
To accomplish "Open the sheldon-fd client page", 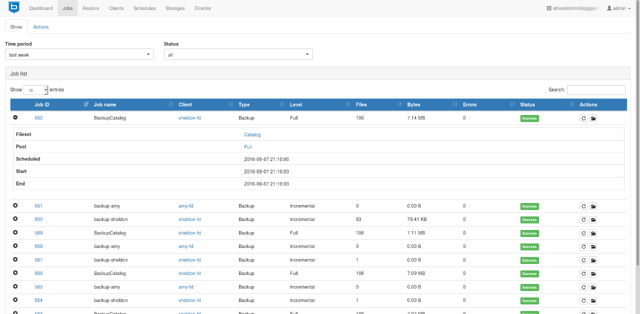I will tap(189, 118).
